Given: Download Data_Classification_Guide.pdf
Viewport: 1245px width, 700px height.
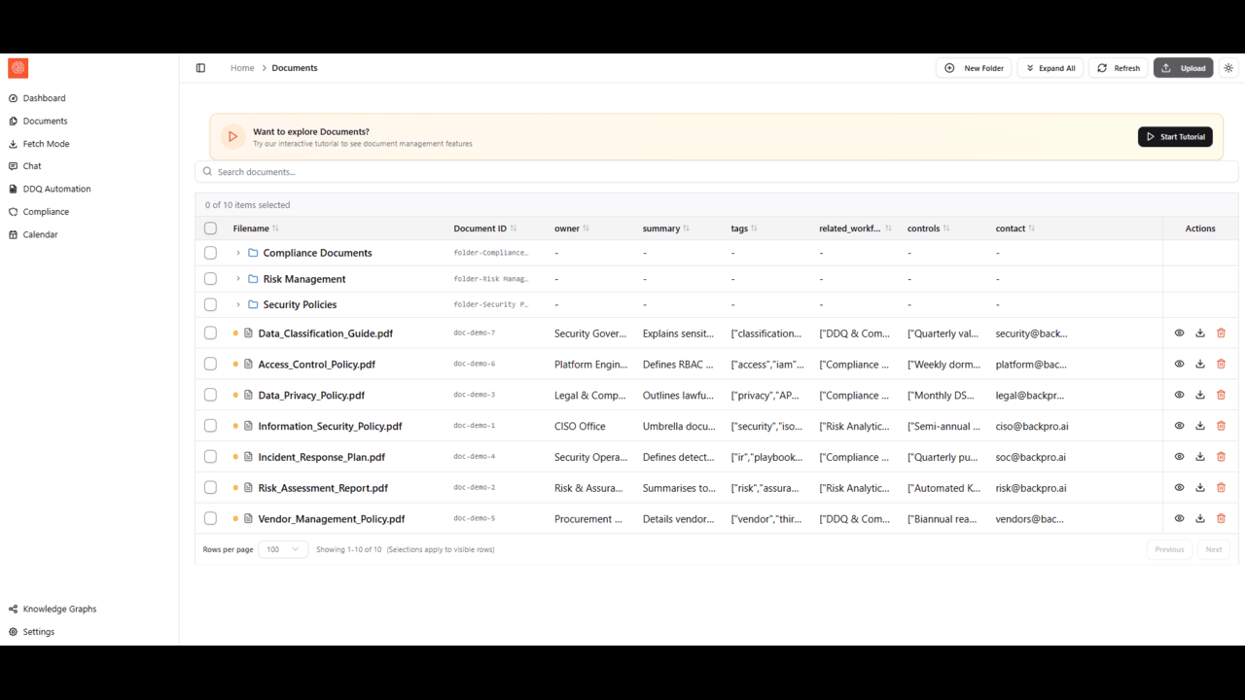Looking at the screenshot, I should pyautogui.click(x=1200, y=332).
